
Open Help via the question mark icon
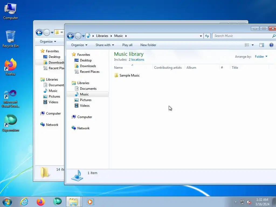(271, 45)
